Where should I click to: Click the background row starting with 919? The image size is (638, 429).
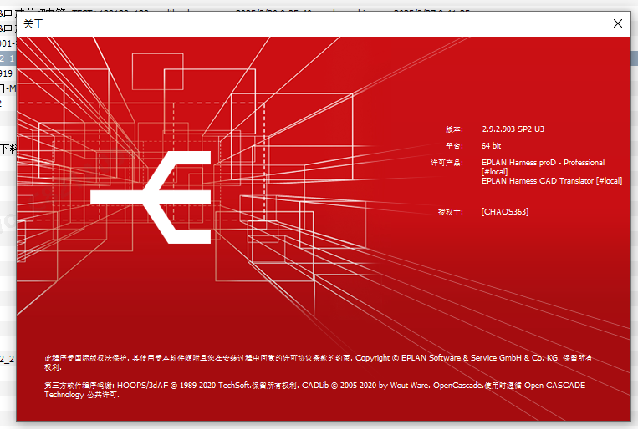point(7,73)
